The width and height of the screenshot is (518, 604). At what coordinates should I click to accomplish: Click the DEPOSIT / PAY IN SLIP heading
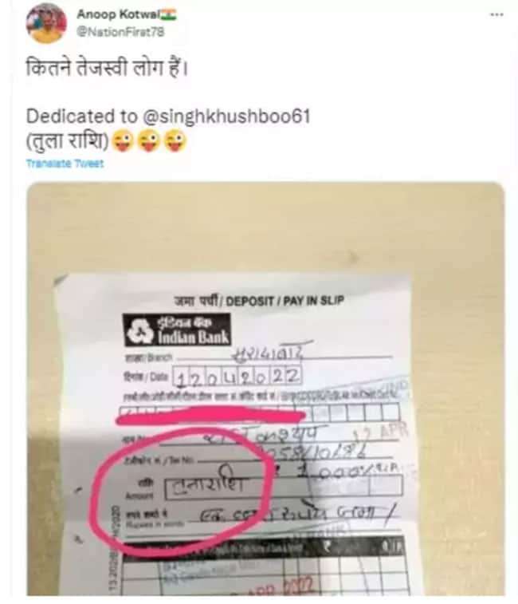[x=285, y=302]
